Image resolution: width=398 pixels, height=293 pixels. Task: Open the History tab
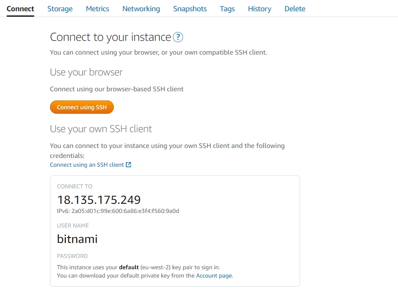coord(259,9)
